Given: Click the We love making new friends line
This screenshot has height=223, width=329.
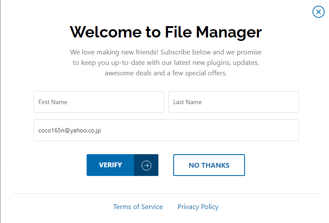Looking at the screenshot, I should tap(165, 52).
